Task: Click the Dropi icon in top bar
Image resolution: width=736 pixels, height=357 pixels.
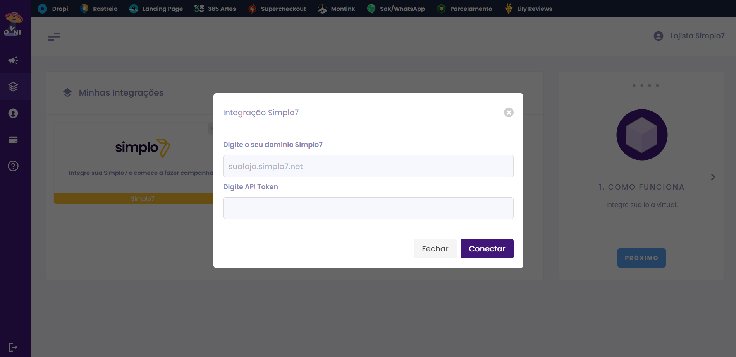Action: (x=43, y=9)
